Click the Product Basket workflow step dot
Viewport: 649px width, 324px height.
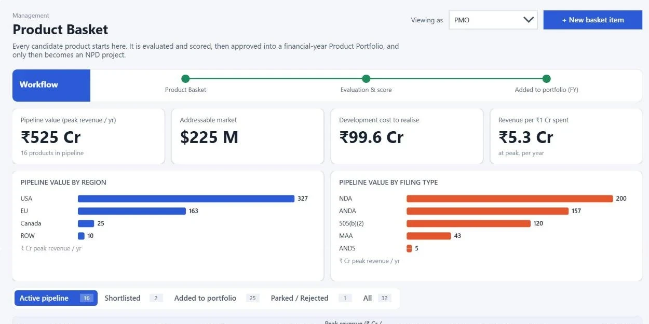(x=185, y=79)
